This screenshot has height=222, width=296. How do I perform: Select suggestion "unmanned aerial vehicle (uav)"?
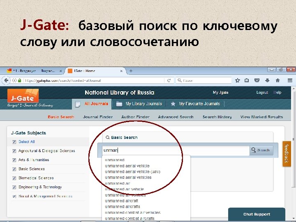point(132,171)
